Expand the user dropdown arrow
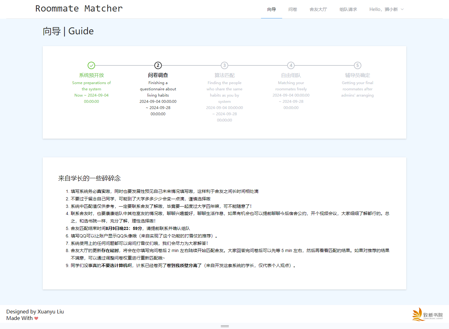 [402, 9]
